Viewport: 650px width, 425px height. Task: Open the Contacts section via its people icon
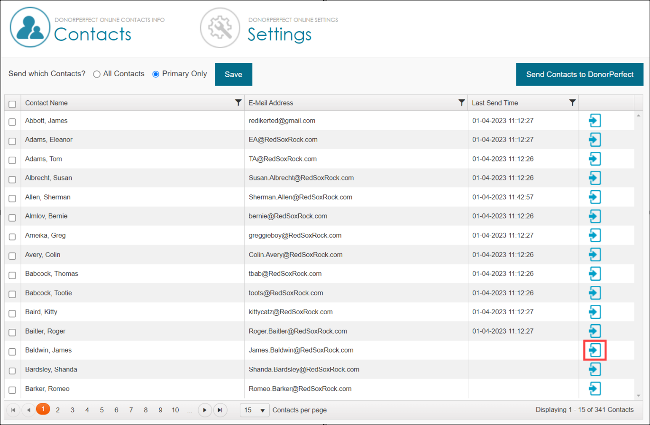[x=30, y=27]
